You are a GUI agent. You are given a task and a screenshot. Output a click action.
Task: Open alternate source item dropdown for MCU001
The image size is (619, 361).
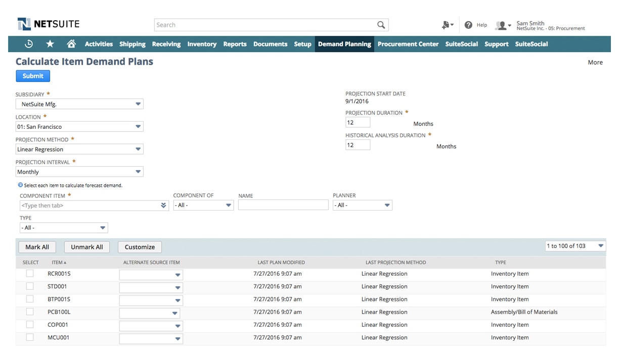click(178, 339)
